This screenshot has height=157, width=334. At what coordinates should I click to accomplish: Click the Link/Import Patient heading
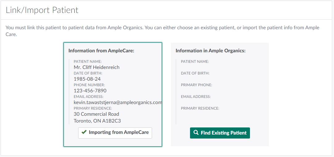point(42,10)
